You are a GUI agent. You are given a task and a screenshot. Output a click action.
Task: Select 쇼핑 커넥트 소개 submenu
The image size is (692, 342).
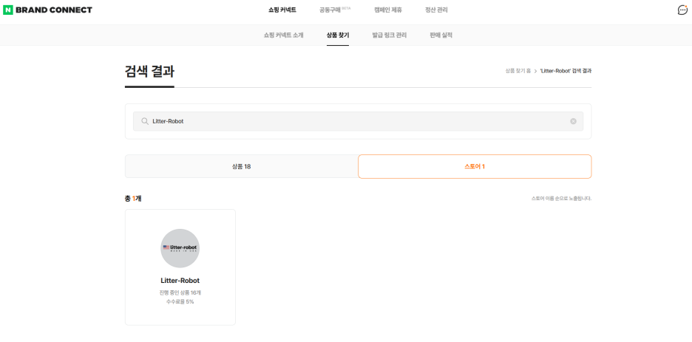(x=283, y=35)
